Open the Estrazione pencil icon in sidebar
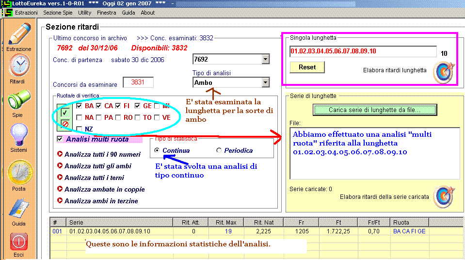Image resolution: width=465 pixels, height=260 pixels. (x=19, y=34)
